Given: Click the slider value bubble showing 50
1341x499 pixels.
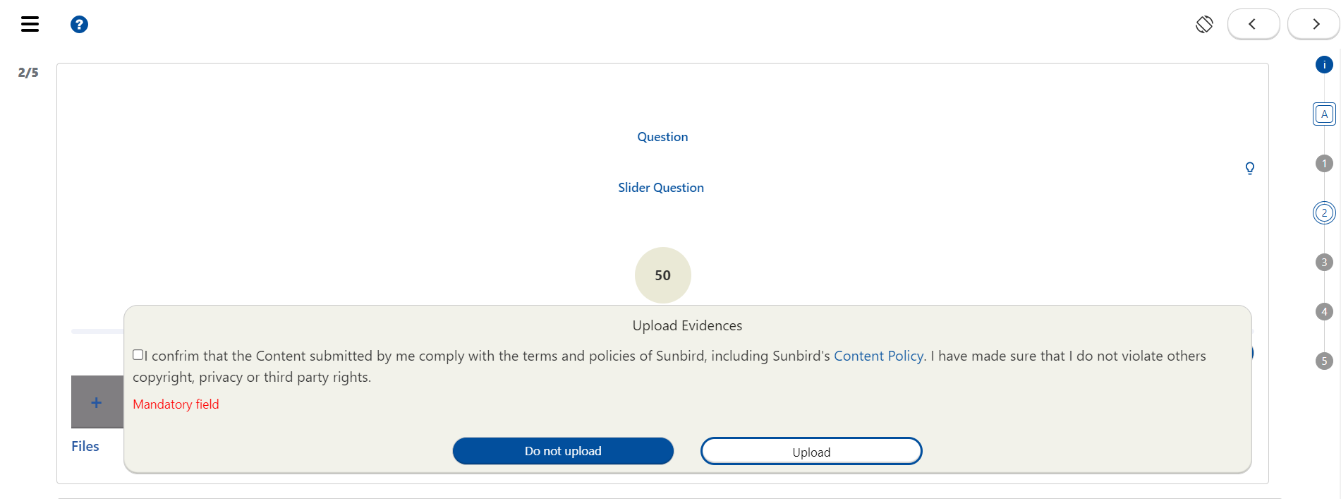Looking at the screenshot, I should 662,275.
